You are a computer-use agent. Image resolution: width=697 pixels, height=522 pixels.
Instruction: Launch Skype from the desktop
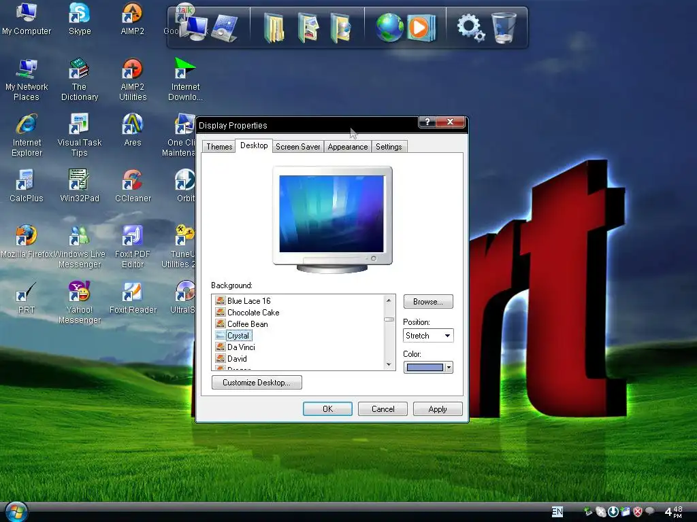[80, 18]
